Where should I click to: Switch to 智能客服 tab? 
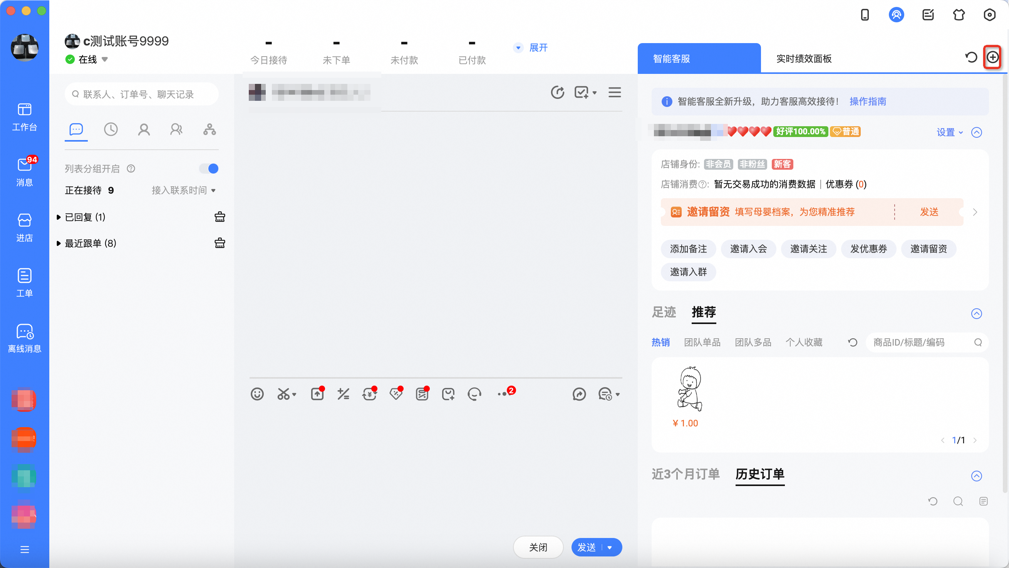pos(699,59)
